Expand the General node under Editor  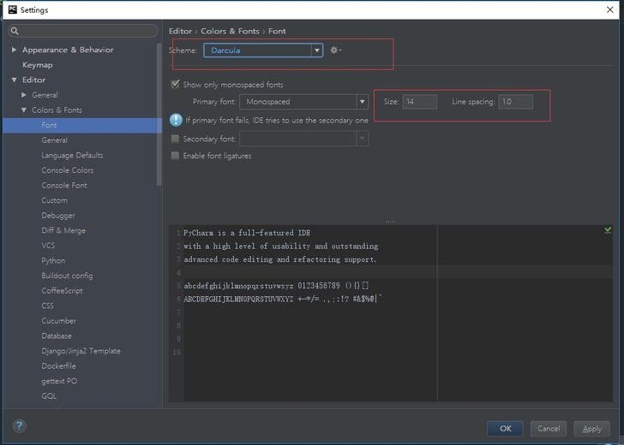[x=23, y=95]
